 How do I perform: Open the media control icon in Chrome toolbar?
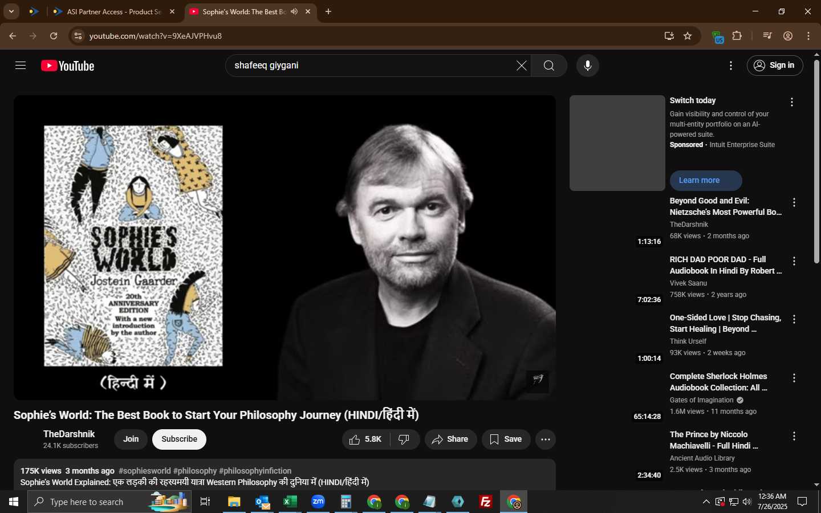(x=767, y=36)
